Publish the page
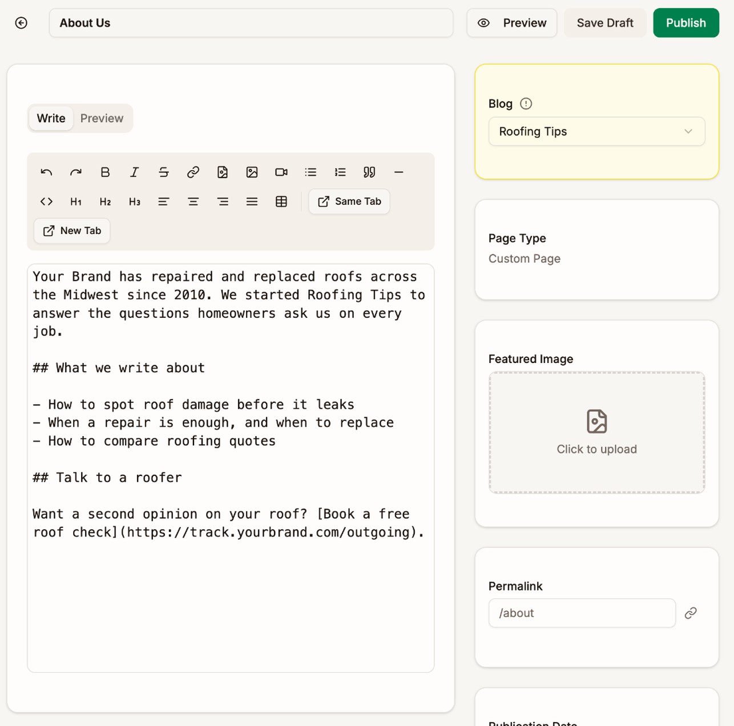This screenshot has width=734, height=726. [686, 23]
